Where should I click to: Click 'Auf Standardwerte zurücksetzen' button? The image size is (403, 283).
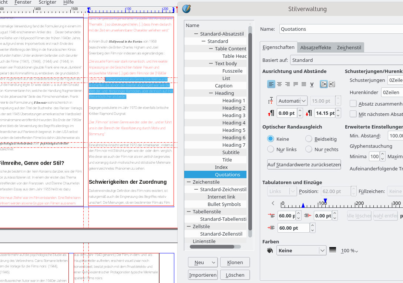click(x=304, y=164)
